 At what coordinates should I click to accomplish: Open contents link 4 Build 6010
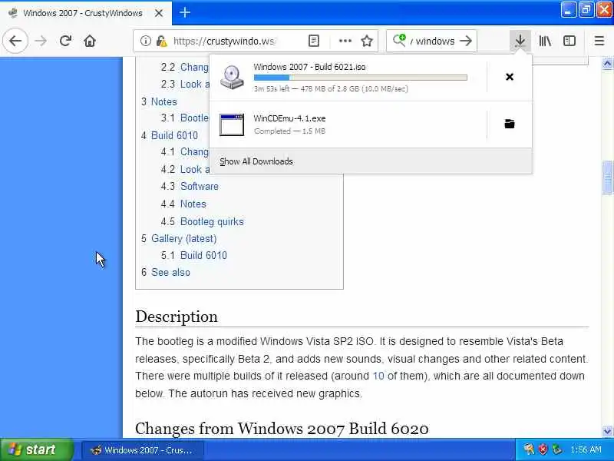[x=170, y=135]
